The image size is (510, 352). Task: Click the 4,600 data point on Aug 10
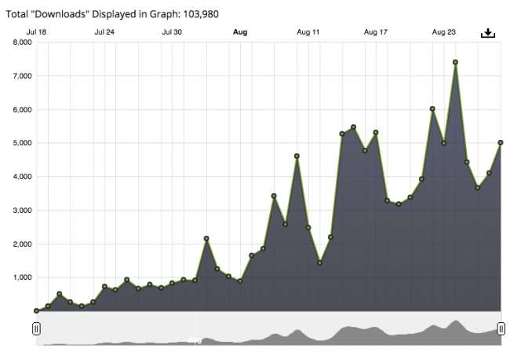[297, 156]
